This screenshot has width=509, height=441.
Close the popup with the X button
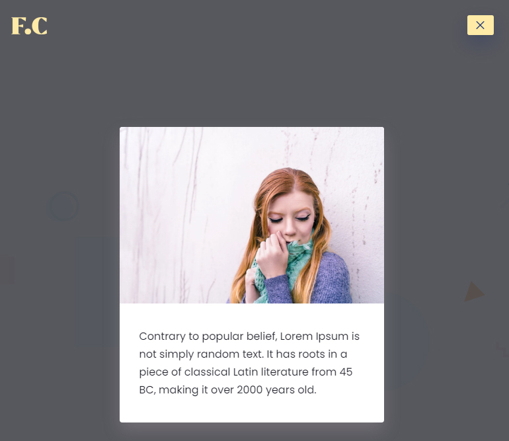point(480,25)
